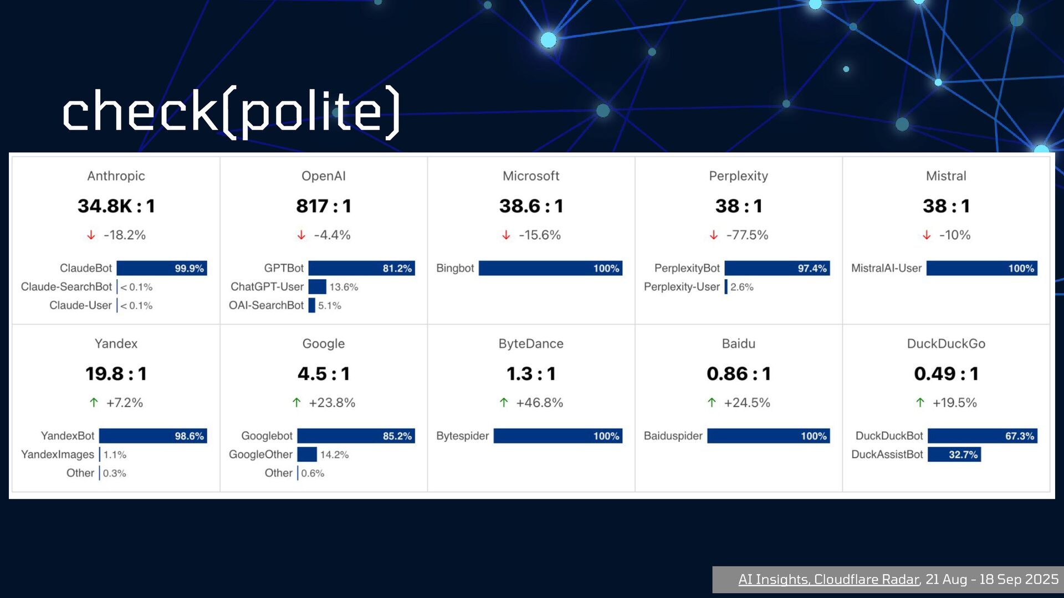
Task: Click the -77.5% change value
Action: [x=747, y=235]
